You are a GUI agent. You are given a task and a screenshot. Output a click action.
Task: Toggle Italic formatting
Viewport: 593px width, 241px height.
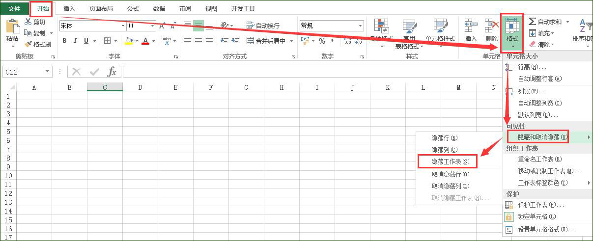tap(75, 41)
